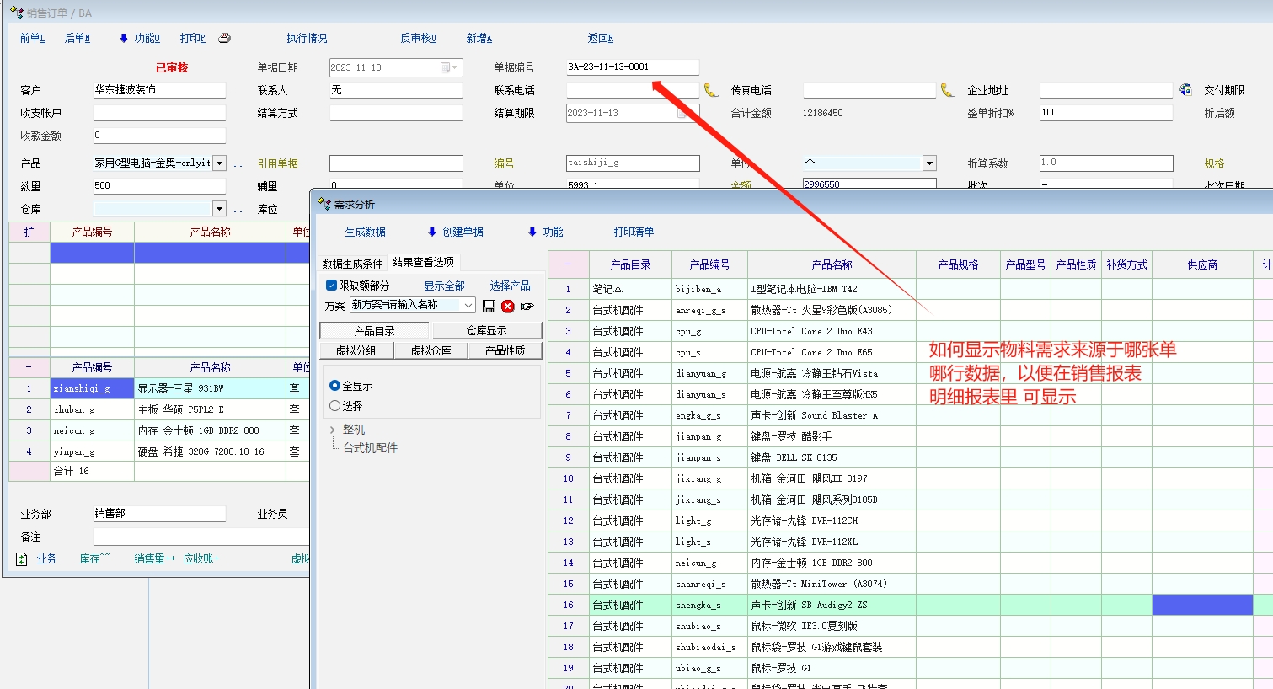Click the 生成数据 button
1273x689 pixels.
pos(366,232)
